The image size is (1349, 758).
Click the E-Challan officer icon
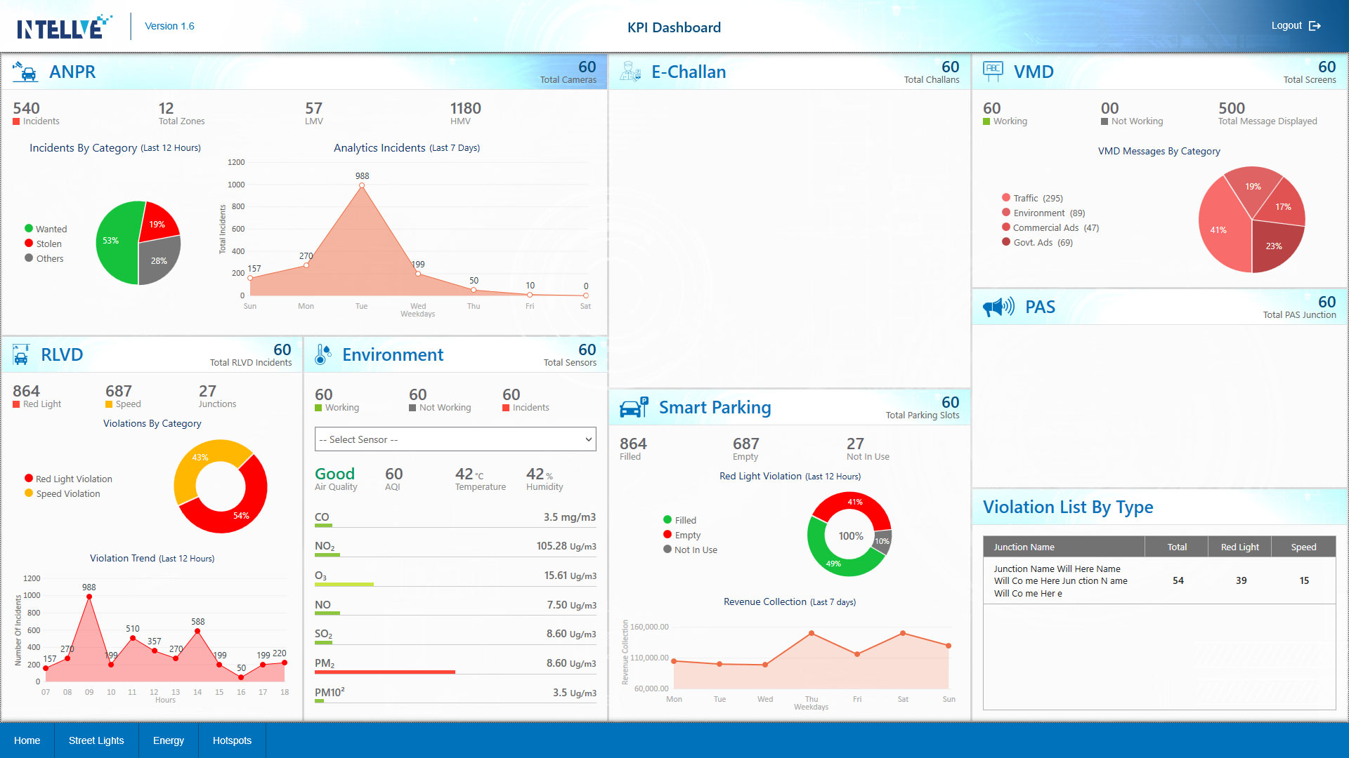point(630,72)
